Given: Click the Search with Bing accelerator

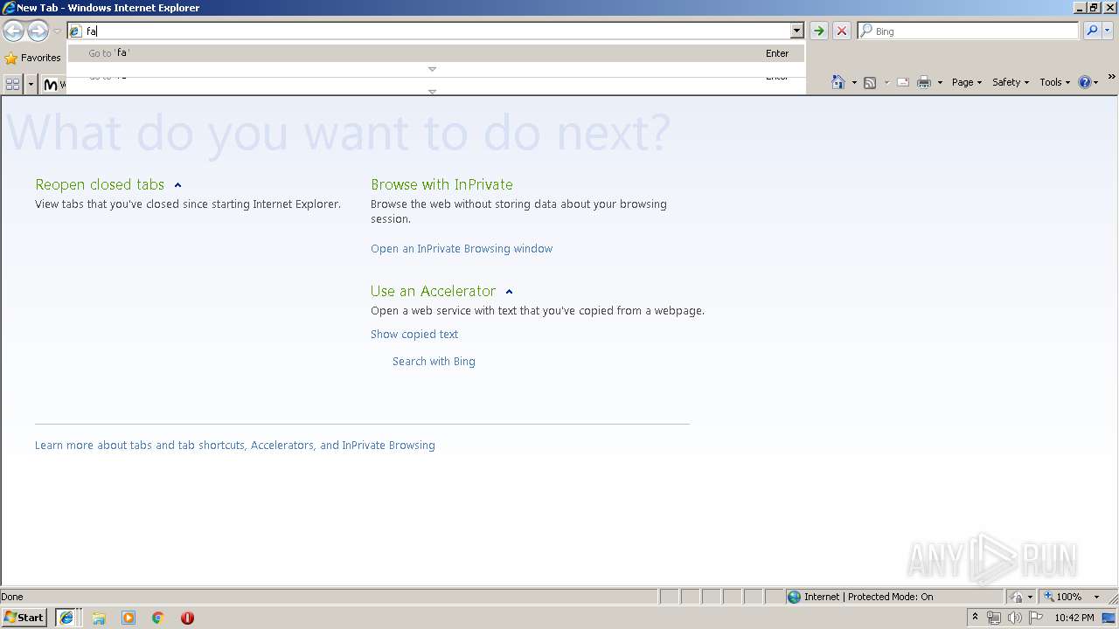Looking at the screenshot, I should 434,362.
